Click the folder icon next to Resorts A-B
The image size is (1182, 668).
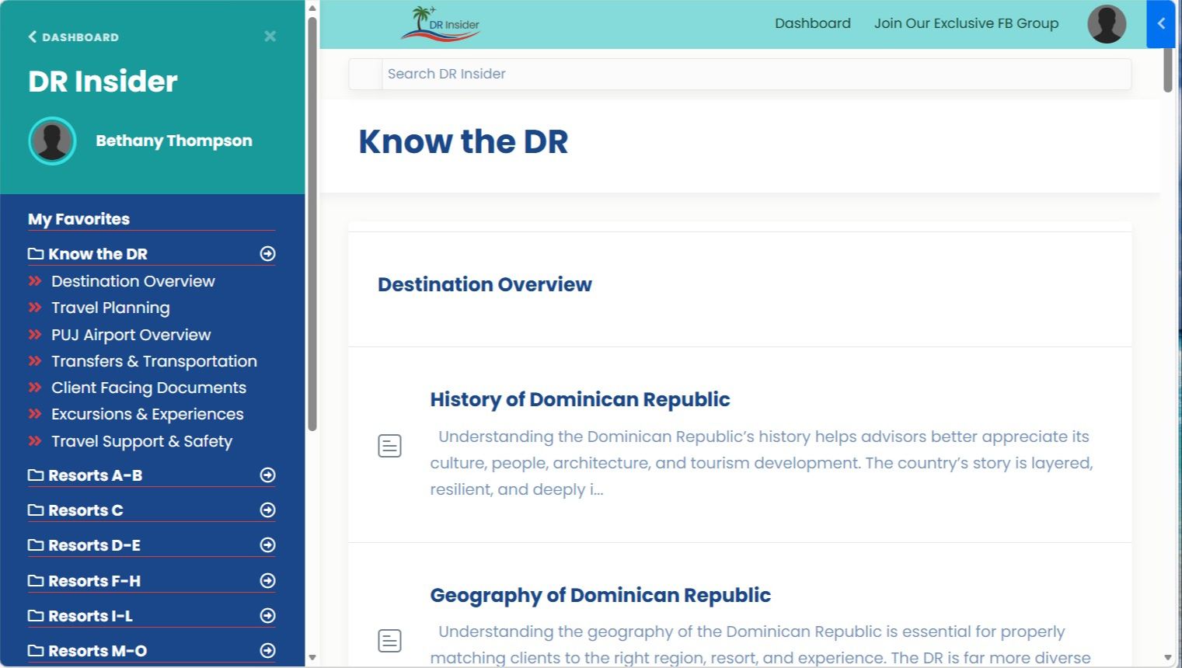point(36,475)
